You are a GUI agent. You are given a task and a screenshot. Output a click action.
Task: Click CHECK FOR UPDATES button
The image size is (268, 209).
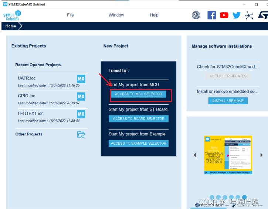(228, 76)
